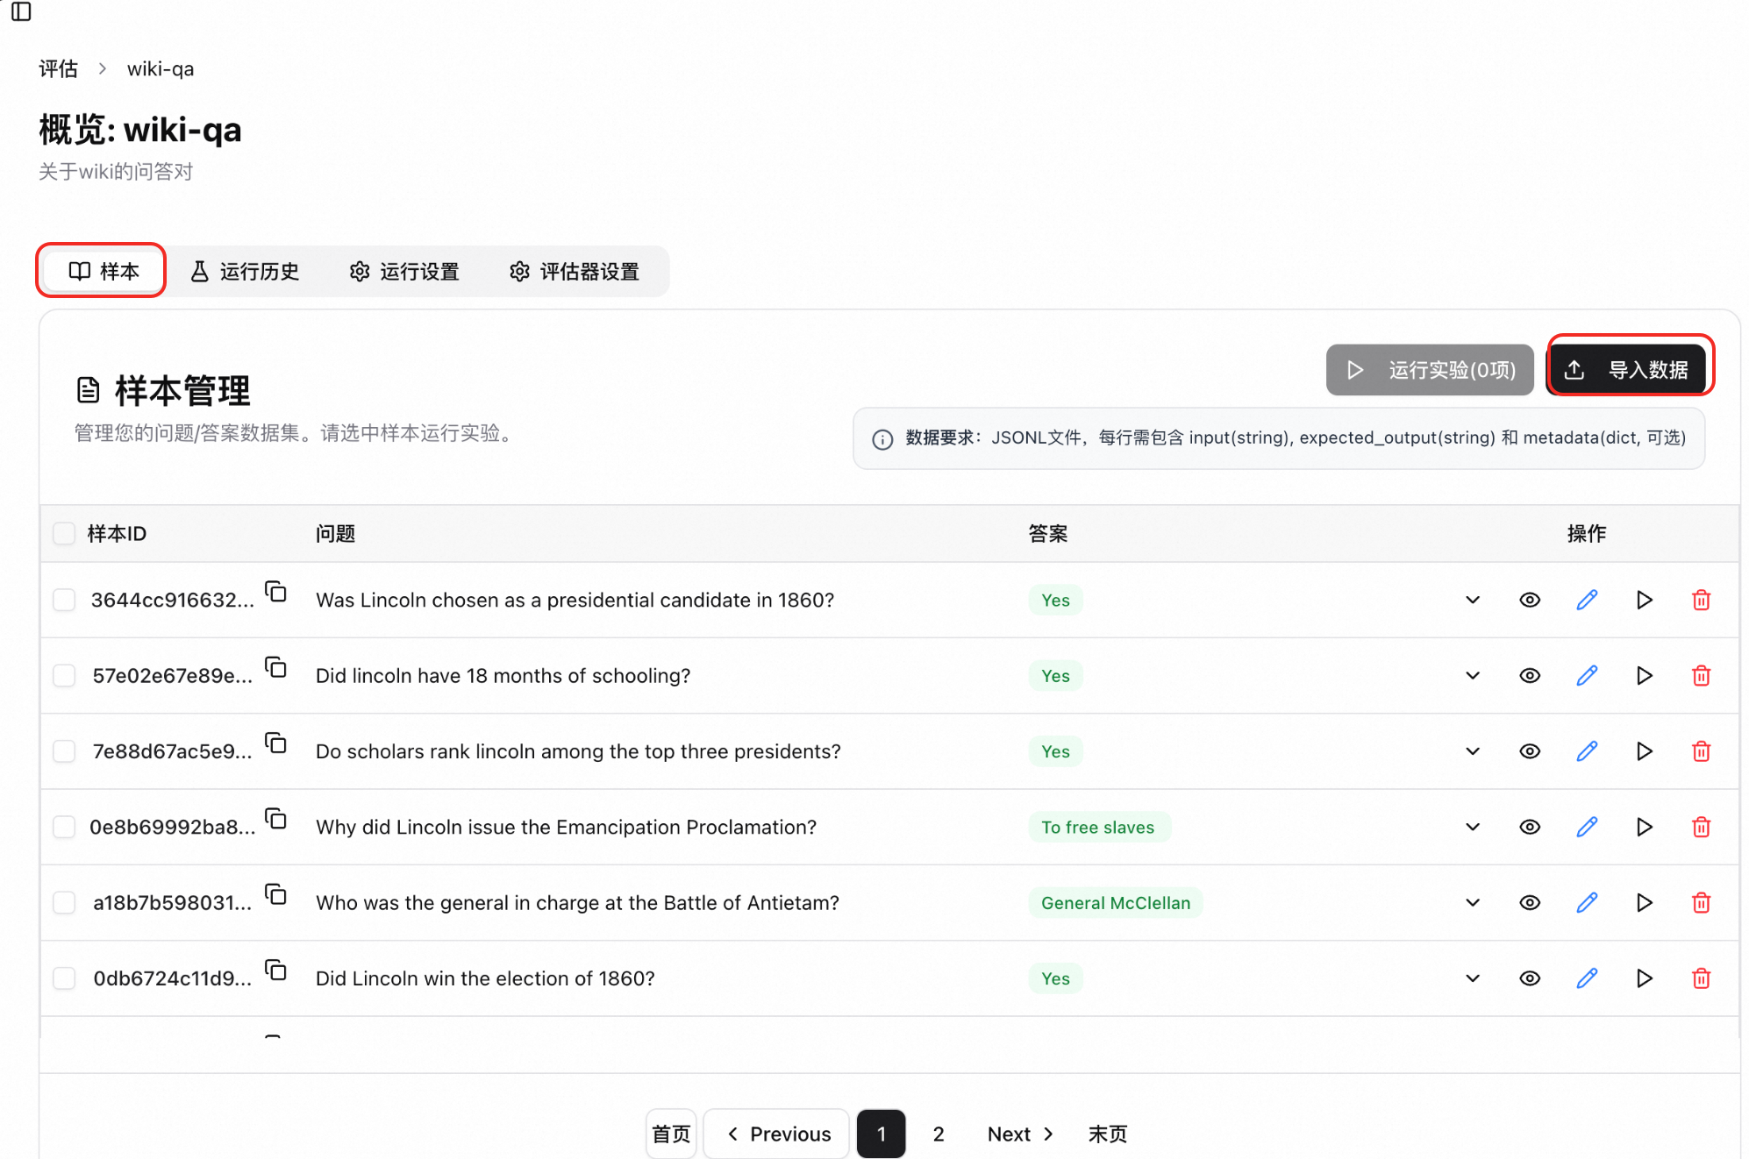Run the Battle of Antietam sample
The height and width of the screenshot is (1159, 1749).
click(x=1644, y=902)
